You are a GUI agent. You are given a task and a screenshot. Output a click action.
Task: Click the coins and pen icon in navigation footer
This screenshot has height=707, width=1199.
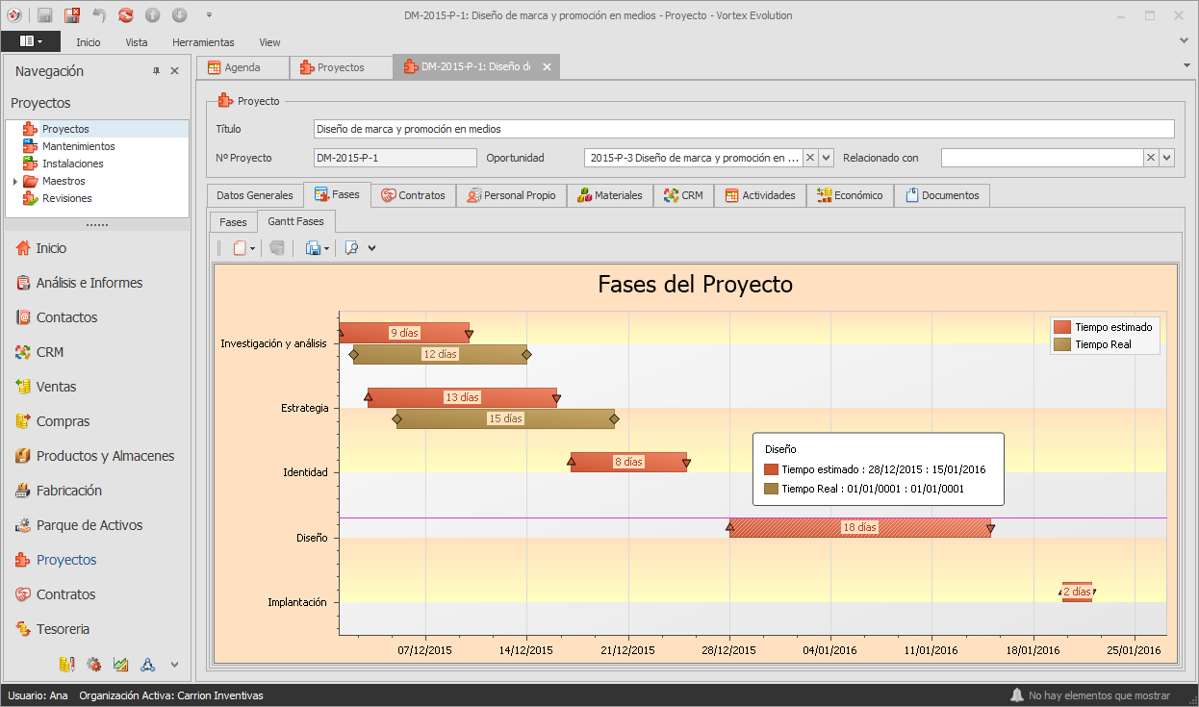click(x=66, y=664)
